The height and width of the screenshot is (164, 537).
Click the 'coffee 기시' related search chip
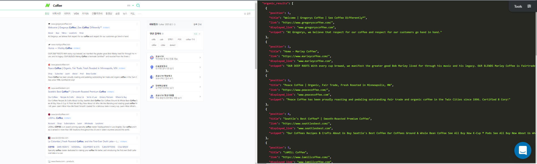(191, 40)
